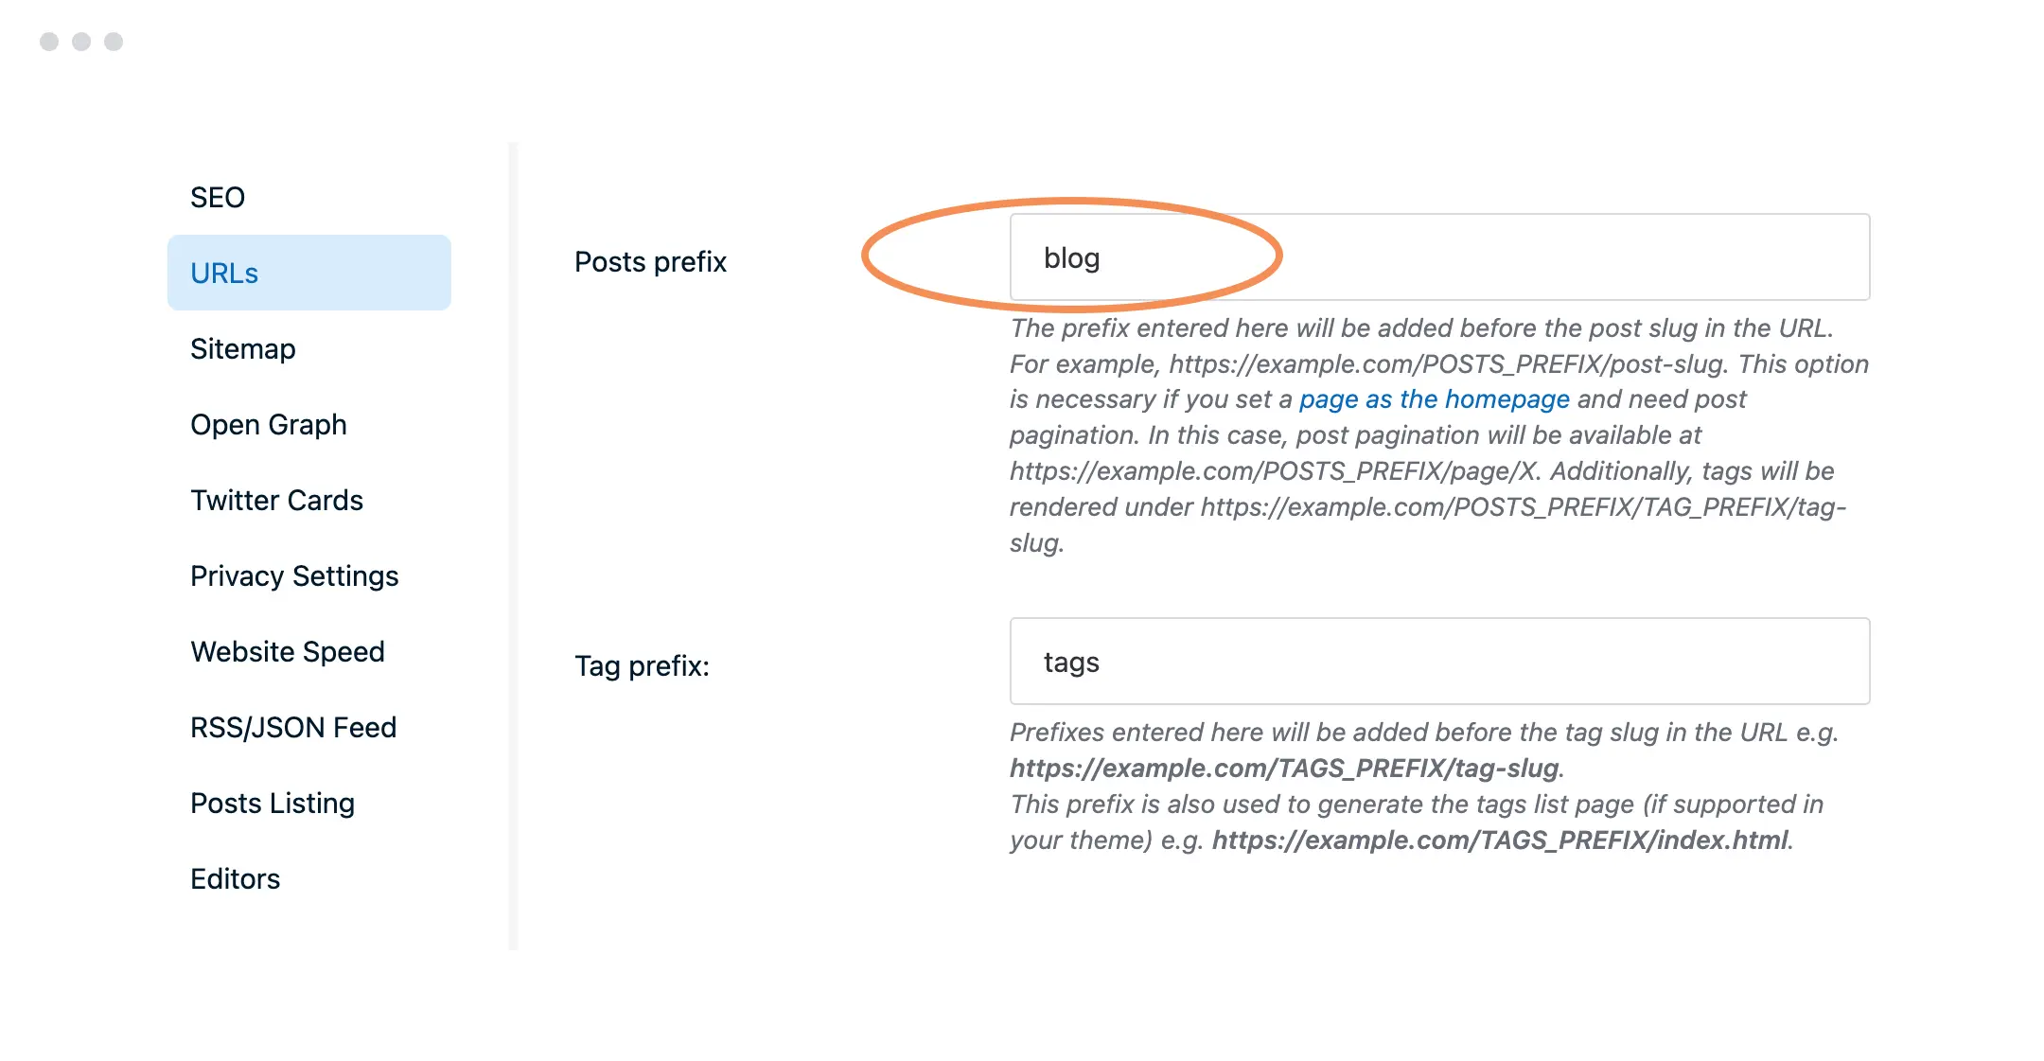
Task: Open the RSS/JSON Feed settings
Action: click(293, 728)
